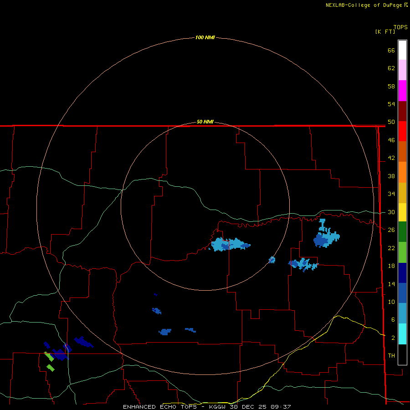This screenshot has width=410, height=410.
Task: Select the "30" scale value
Action: point(391,212)
